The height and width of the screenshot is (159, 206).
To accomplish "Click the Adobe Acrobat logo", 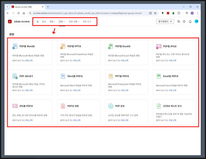I will 10,21.
